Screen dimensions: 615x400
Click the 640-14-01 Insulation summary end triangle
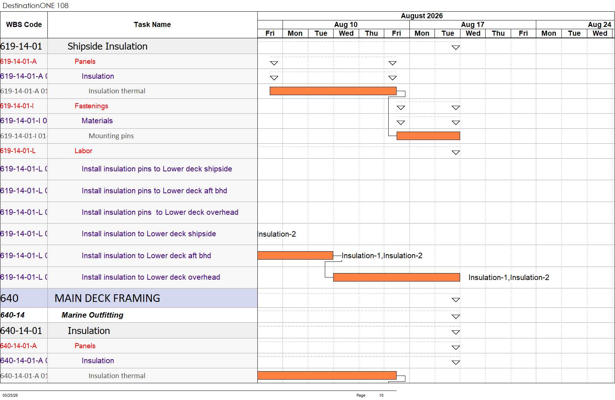click(x=456, y=333)
